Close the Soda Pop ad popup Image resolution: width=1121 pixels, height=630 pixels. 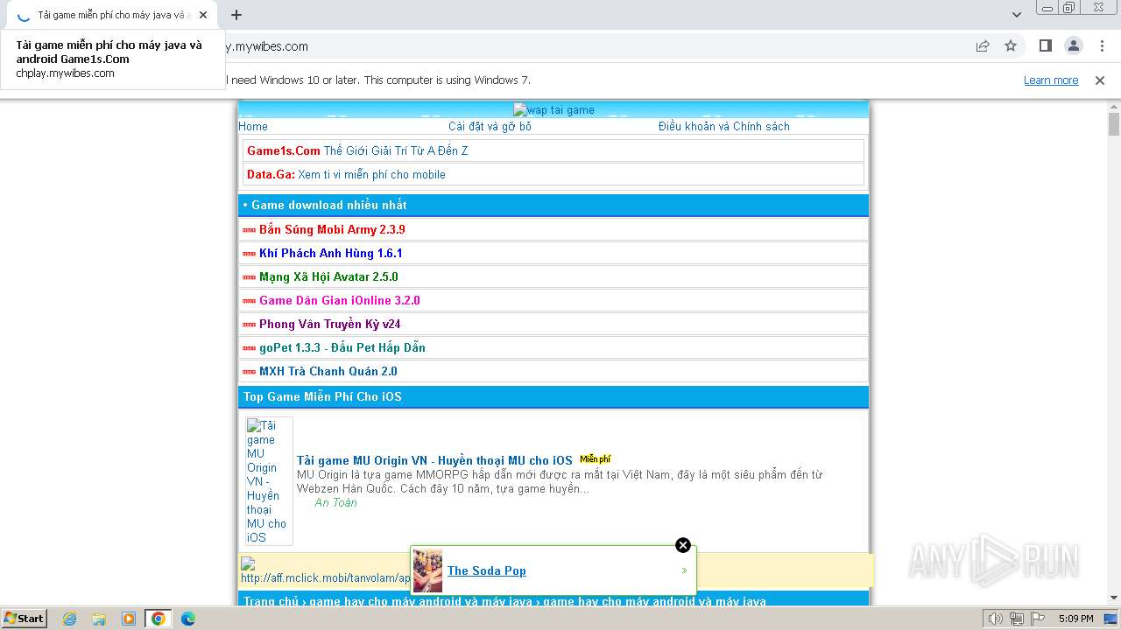pyautogui.click(x=683, y=545)
